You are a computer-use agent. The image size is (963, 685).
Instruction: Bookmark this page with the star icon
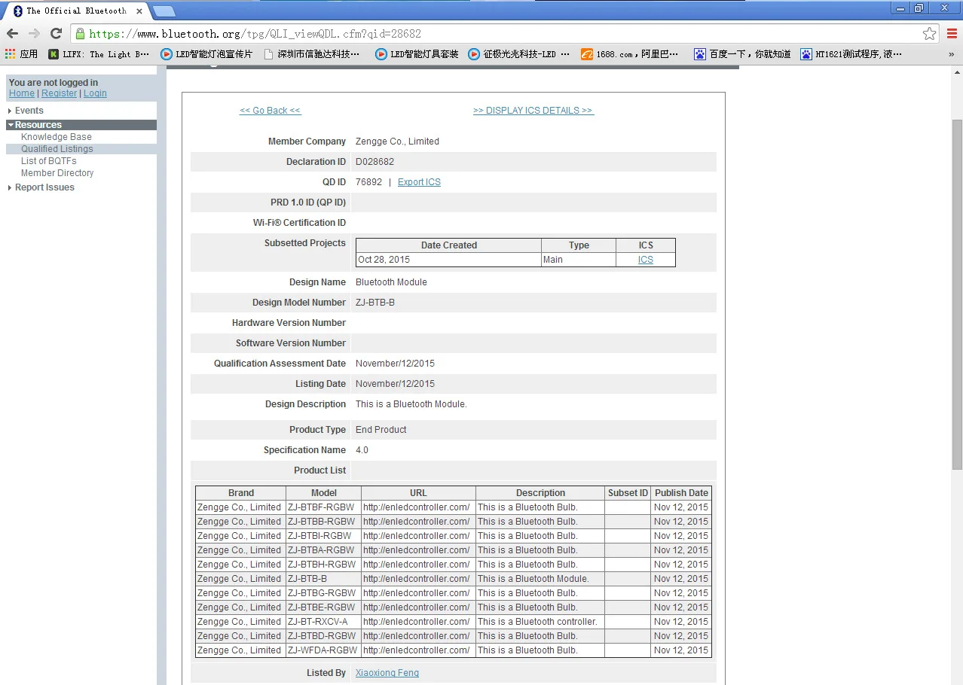click(929, 34)
